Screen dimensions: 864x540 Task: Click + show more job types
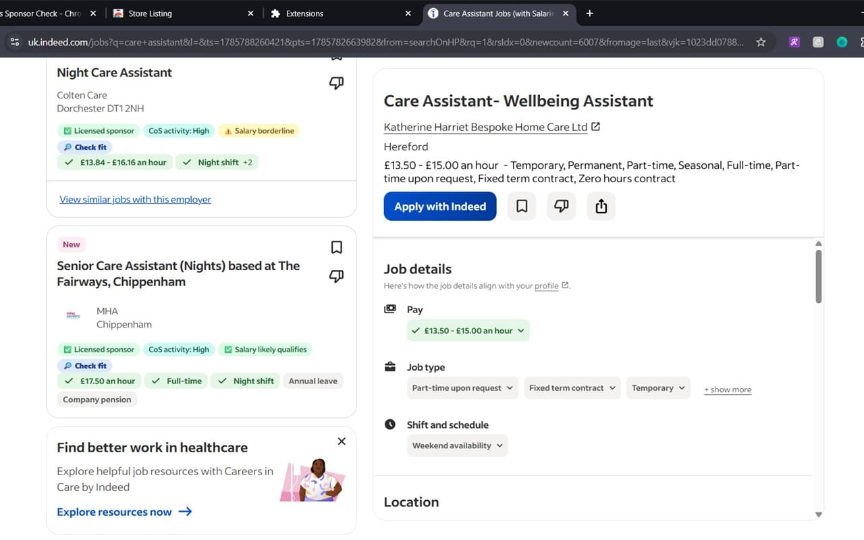point(728,389)
